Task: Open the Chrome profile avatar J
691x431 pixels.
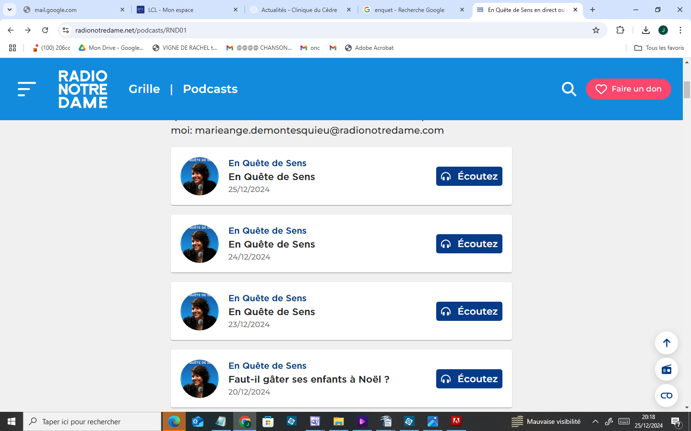Action: pos(663,30)
